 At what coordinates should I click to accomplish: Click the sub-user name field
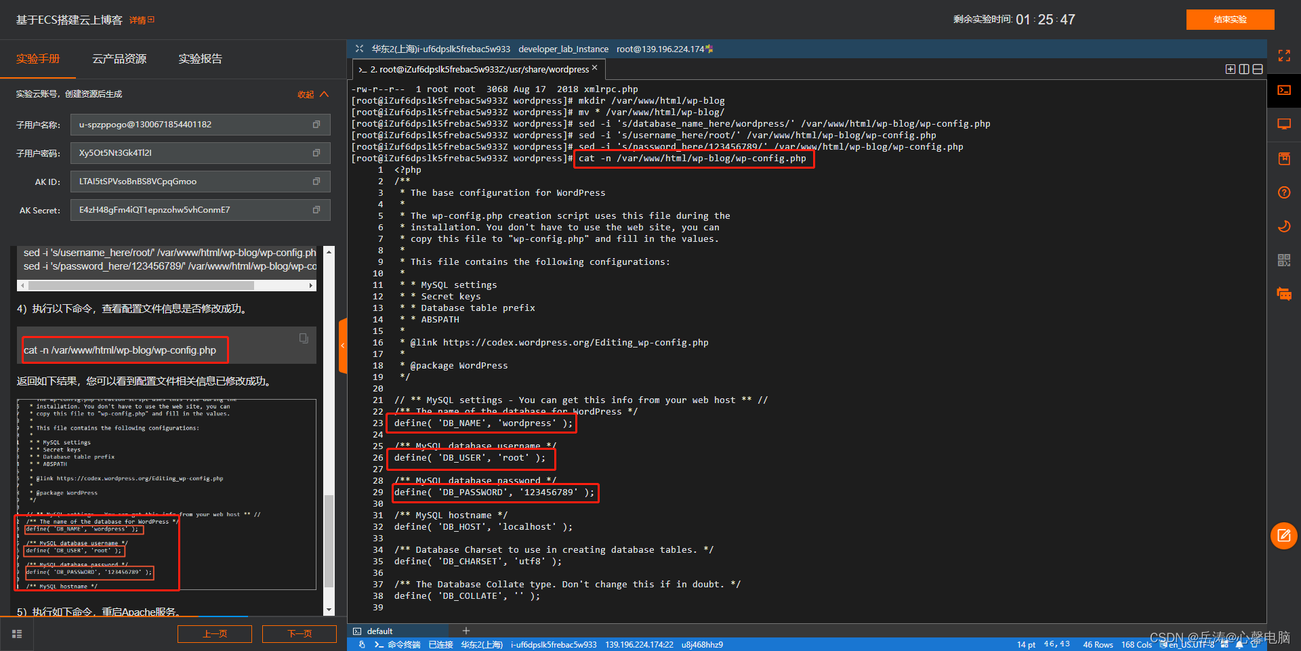point(201,125)
